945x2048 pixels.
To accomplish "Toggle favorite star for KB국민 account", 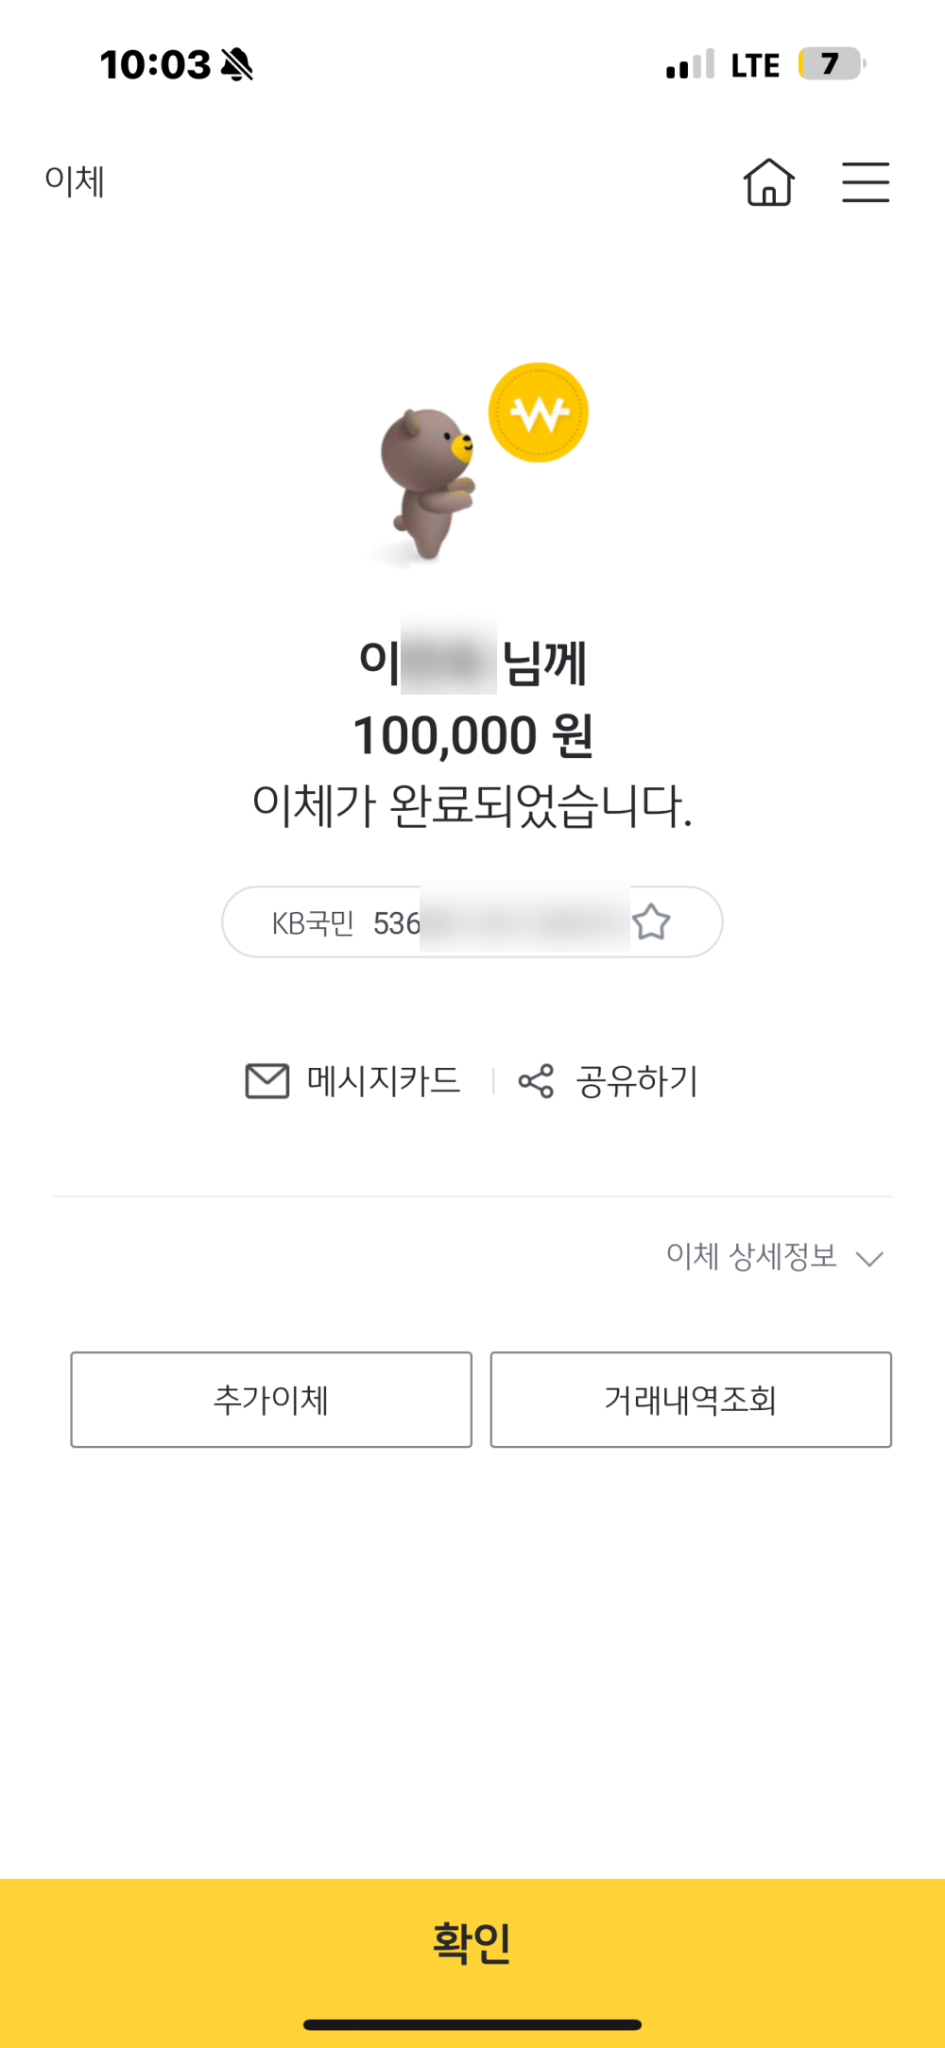I will (x=651, y=921).
